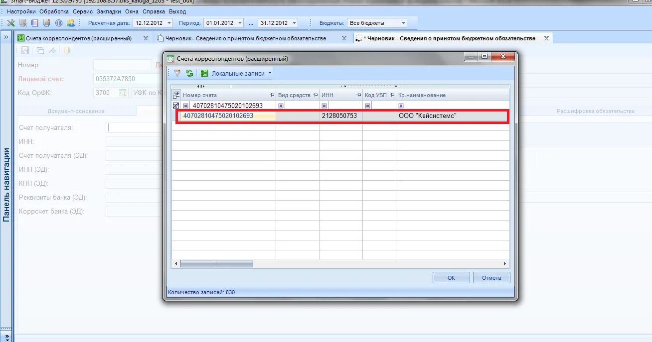Viewport: 652px width, 342px height.
Task: Click the left arrow of horizontal scrollbar
Action: click(x=176, y=264)
